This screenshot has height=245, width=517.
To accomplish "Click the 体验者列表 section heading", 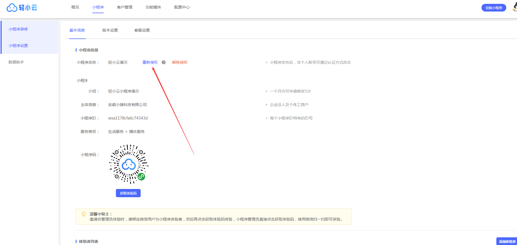I will 89,241.
